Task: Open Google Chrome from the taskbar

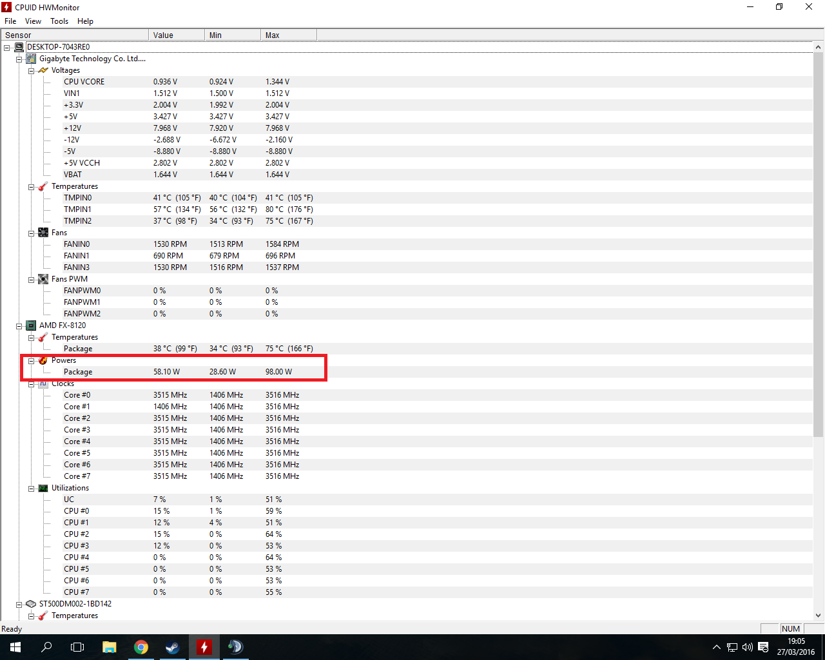Action: click(x=141, y=647)
